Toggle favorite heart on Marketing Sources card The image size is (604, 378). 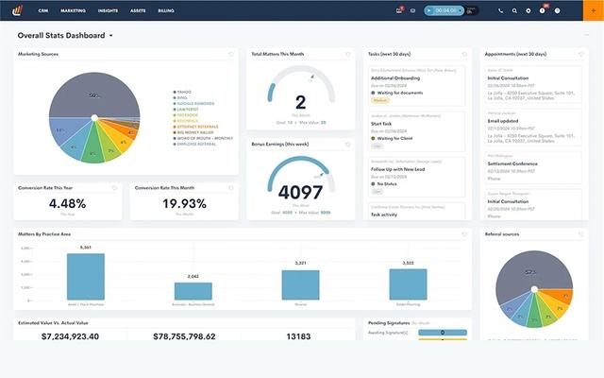pyautogui.click(x=231, y=55)
